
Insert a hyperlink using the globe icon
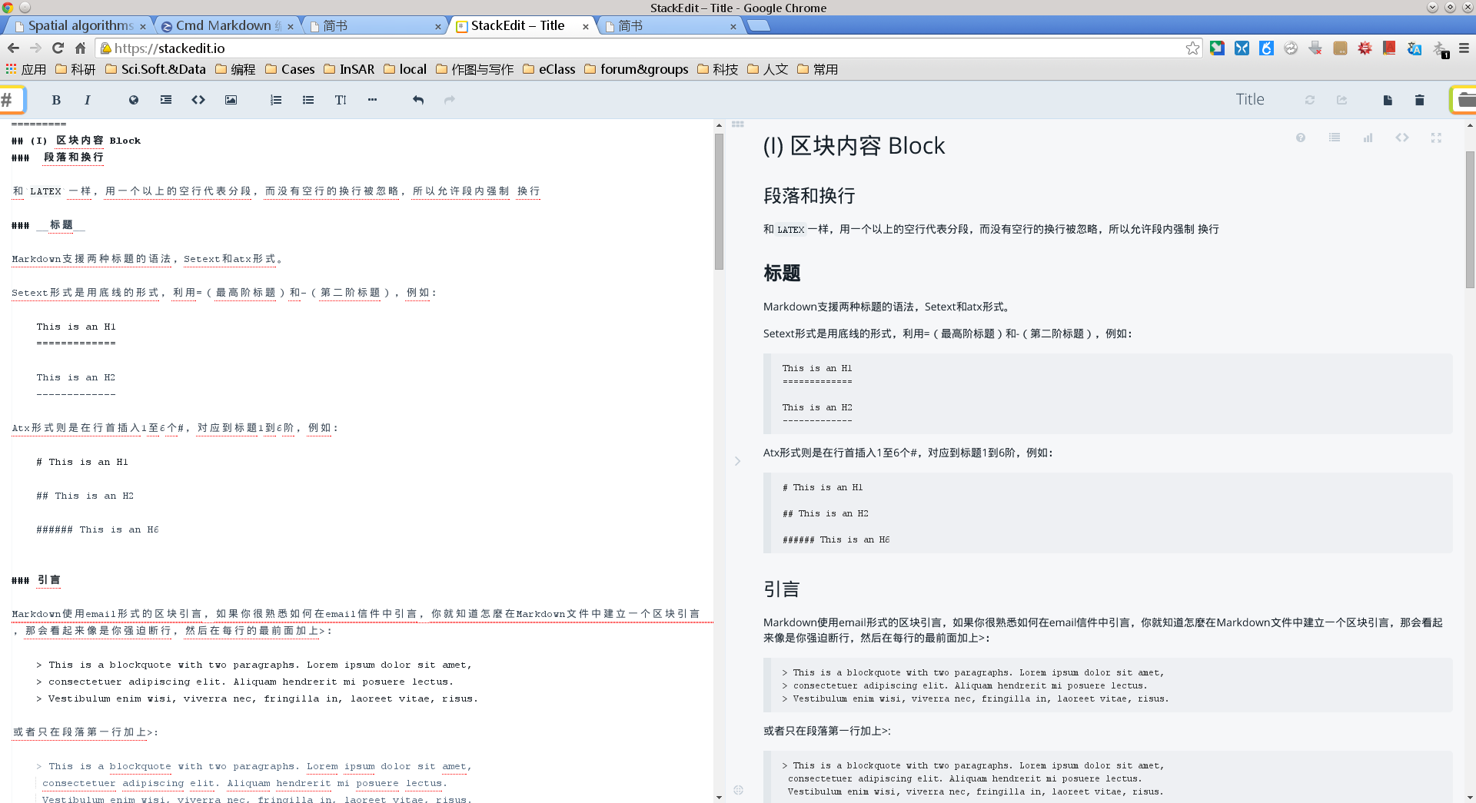134,100
